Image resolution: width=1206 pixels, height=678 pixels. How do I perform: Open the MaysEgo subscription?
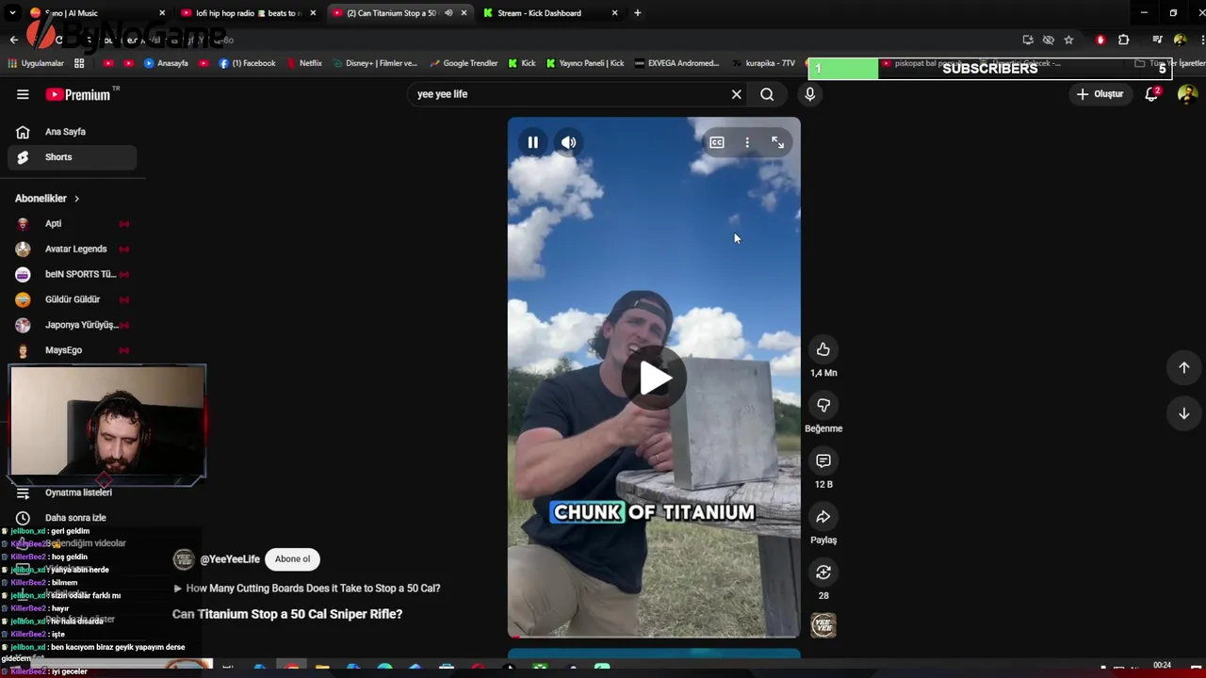click(x=72, y=350)
